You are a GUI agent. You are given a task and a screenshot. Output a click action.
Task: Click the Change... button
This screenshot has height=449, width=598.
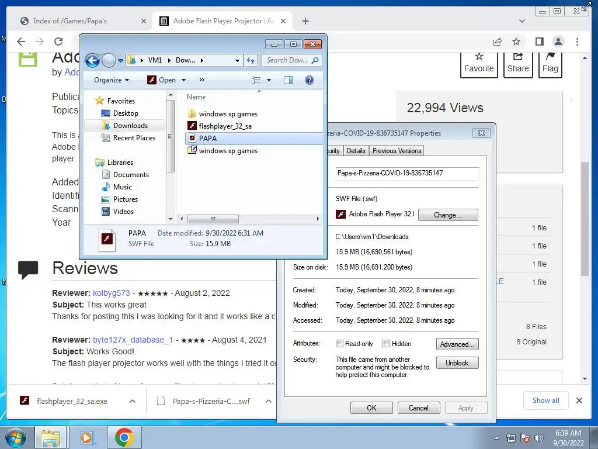(448, 215)
